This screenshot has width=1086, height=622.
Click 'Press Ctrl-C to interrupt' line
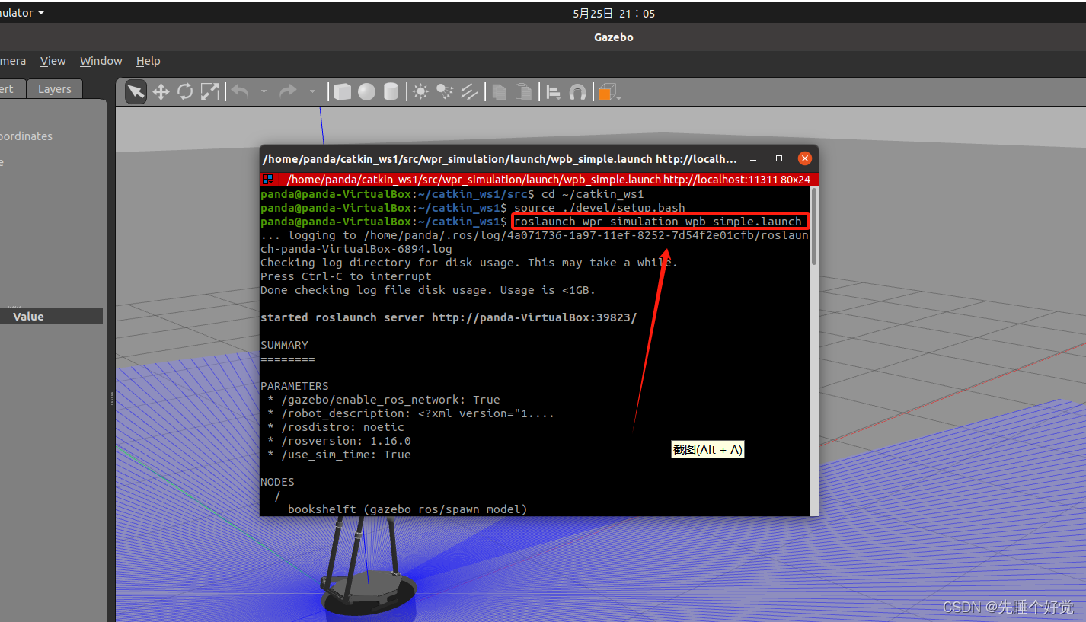pos(346,276)
